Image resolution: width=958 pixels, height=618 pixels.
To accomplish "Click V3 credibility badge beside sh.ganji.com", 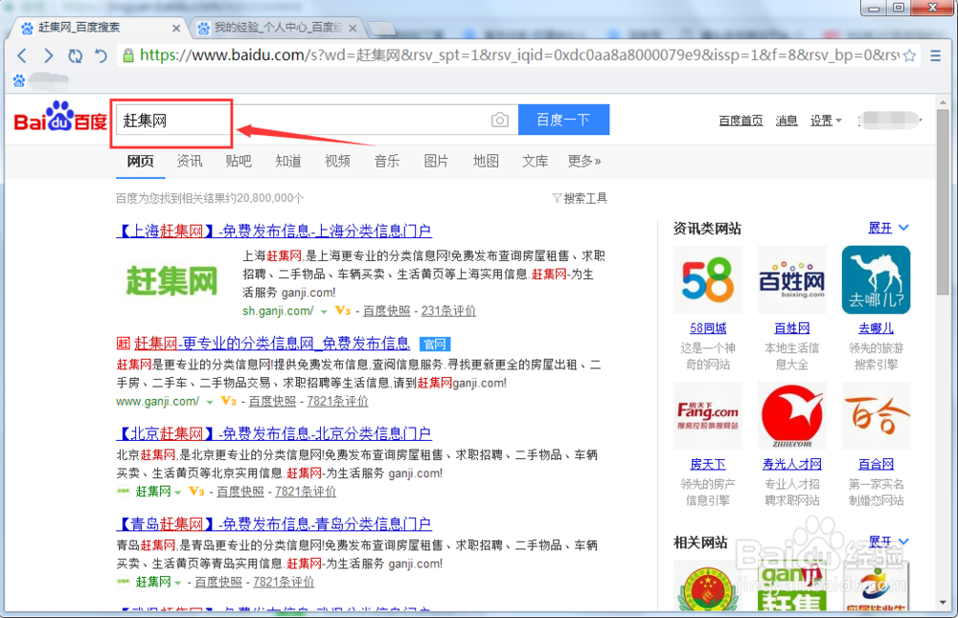I will (x=343, y=311).
